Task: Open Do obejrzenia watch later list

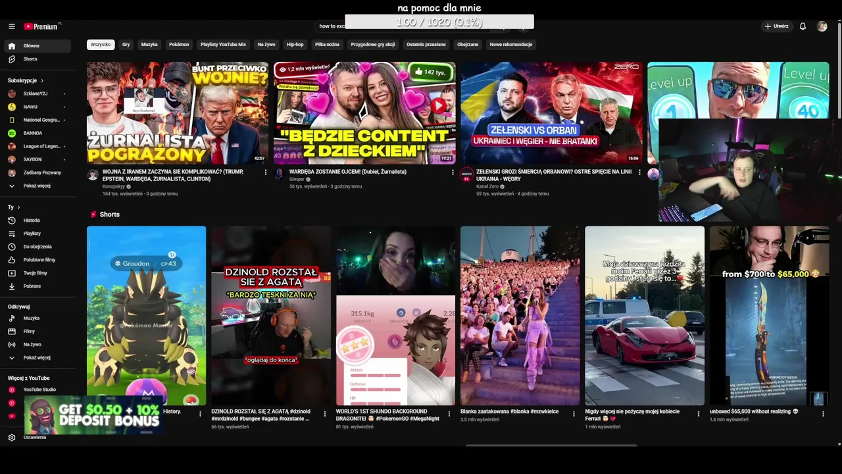Action: point(37,247)
